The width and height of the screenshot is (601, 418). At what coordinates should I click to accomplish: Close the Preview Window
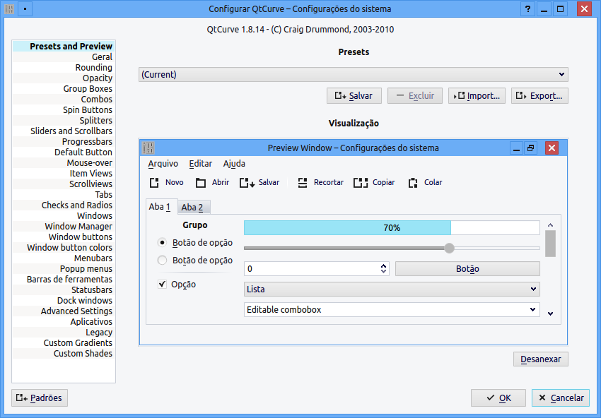tap(552, 148)
